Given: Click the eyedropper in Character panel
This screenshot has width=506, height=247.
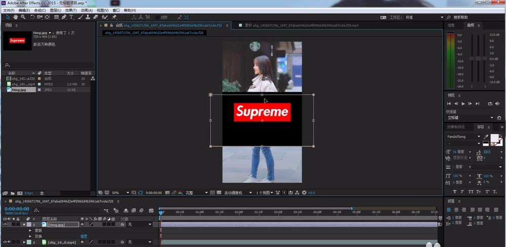Looking at the screenshot, I should tap(486, 137).
